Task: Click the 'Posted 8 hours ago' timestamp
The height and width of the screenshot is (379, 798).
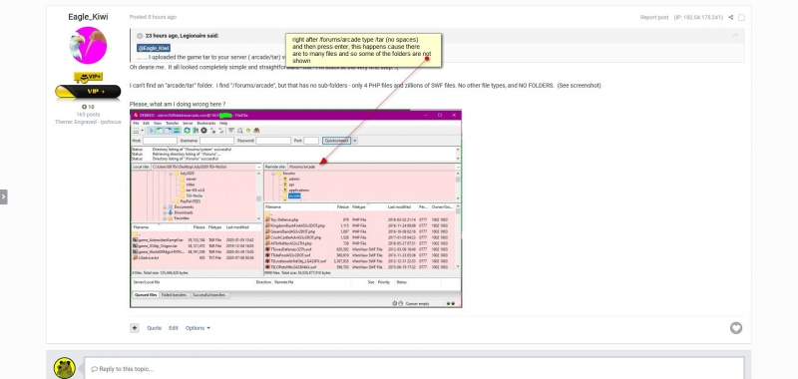Action: (153, 17)
